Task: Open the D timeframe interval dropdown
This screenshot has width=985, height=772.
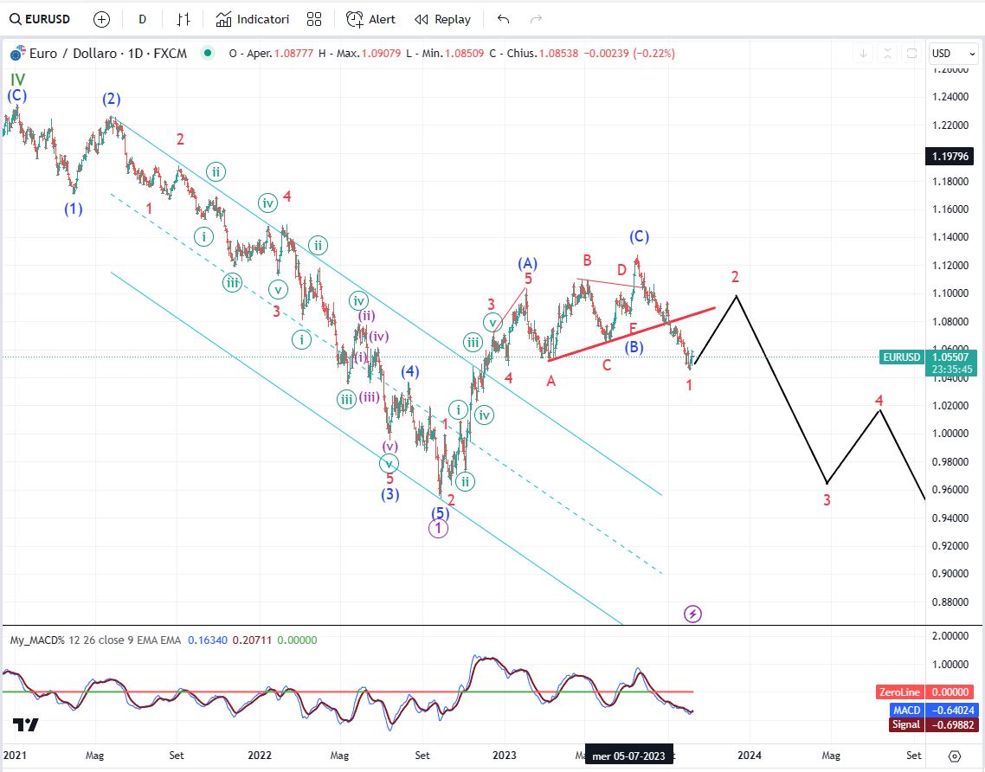Action: (142, 19)
